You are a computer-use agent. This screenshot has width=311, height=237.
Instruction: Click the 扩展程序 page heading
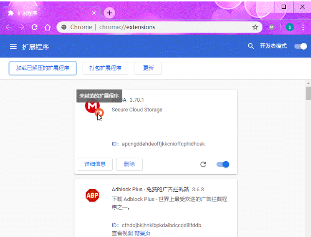[x=35, y=47]
